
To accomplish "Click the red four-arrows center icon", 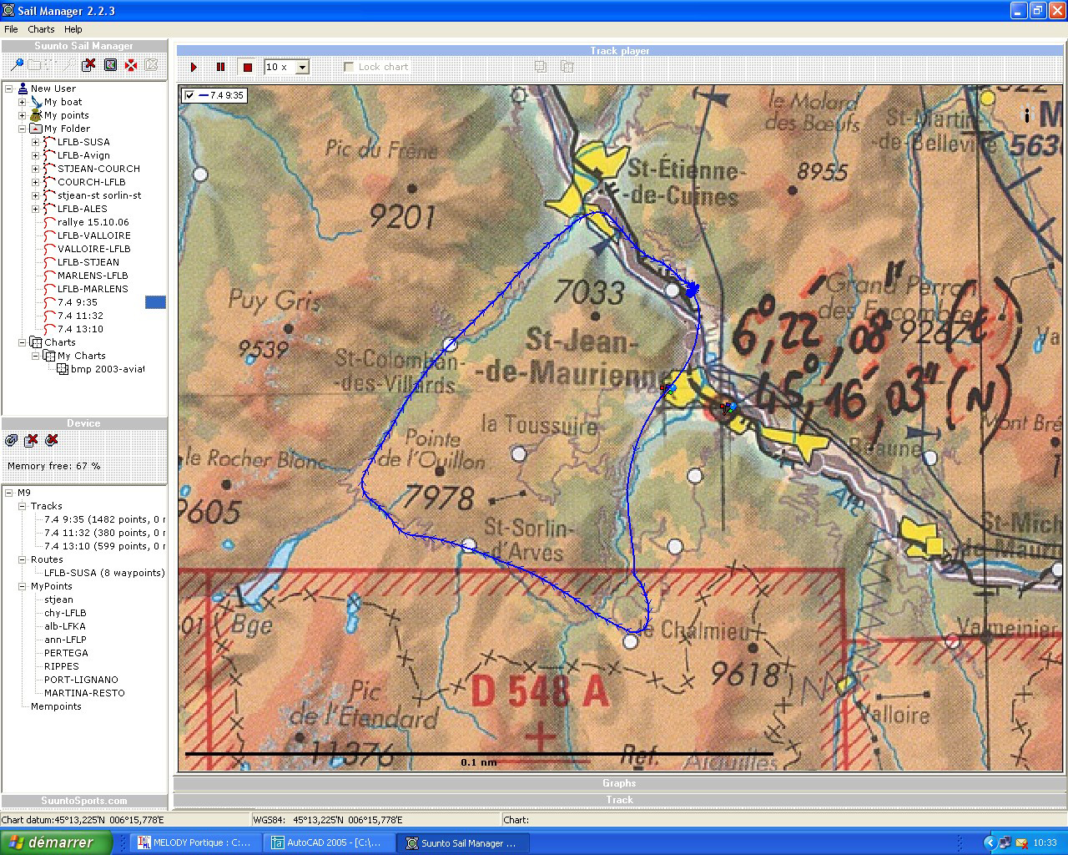I will (x=131, y=64).
